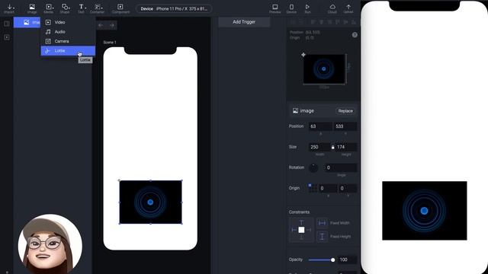Click the Scene 1 label

(x=110, y=43)
